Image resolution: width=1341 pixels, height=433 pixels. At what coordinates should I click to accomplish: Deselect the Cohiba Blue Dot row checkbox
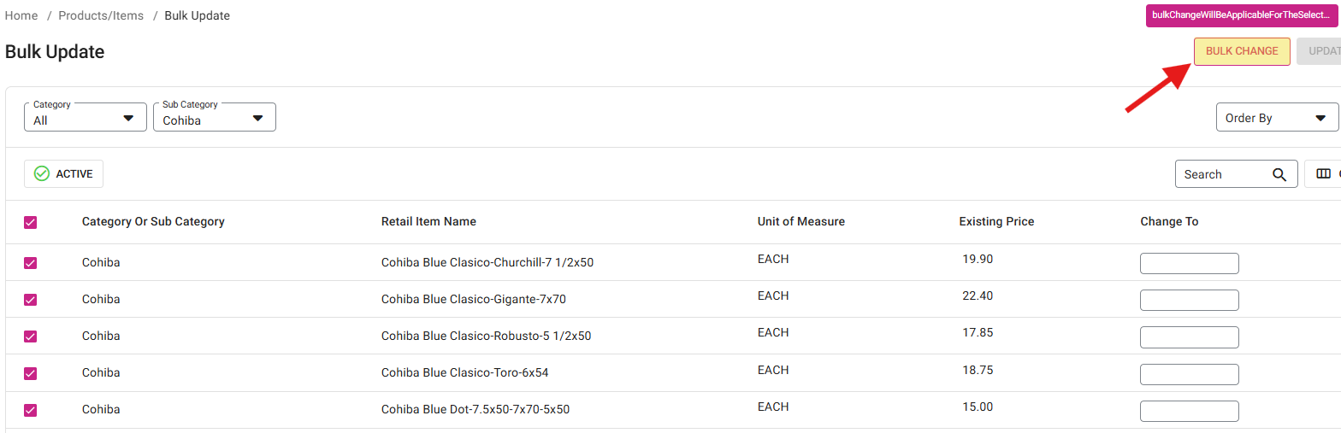coord(31,410)
